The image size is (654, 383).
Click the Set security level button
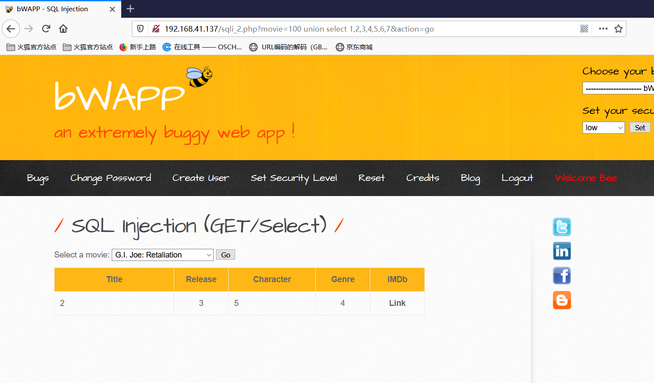[x=640, y=128]
